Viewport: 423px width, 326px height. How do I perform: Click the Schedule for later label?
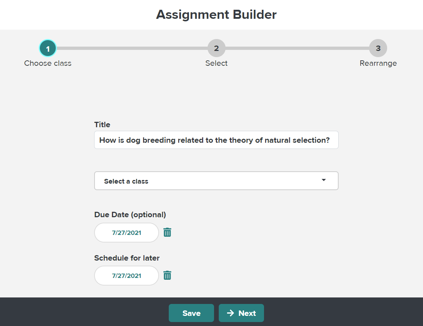click(127, 258)
